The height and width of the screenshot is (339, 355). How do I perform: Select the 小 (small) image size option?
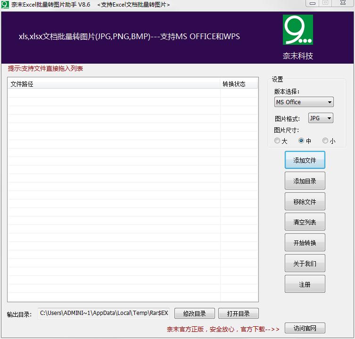point(325,141)
